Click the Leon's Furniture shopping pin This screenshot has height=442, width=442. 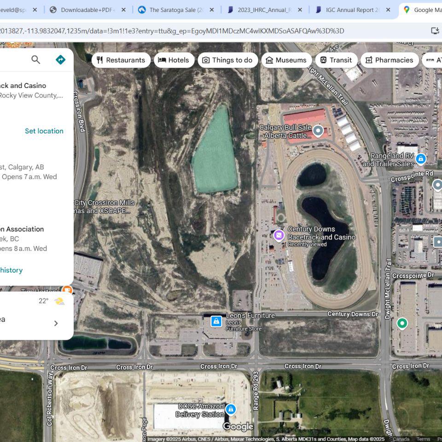coord(216,321)
